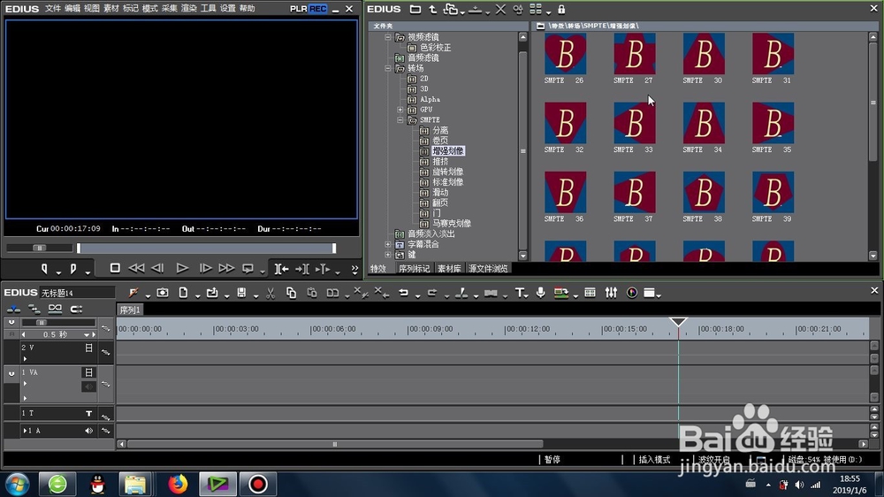Click the Loop playback icon
This screenshot has height=497, width=884.
click(x=248, y=269)
